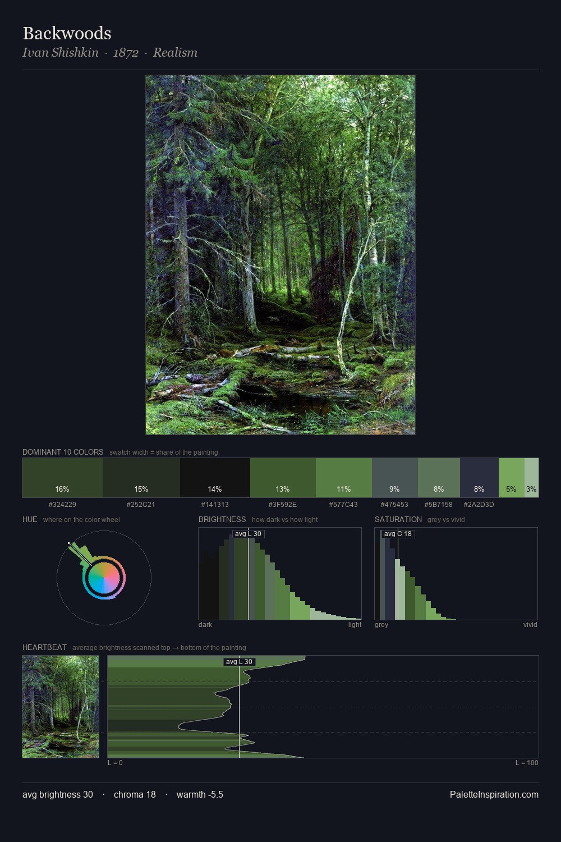
Task: Click 'how dark vs how light' caption
Action: tap(284, 519)
